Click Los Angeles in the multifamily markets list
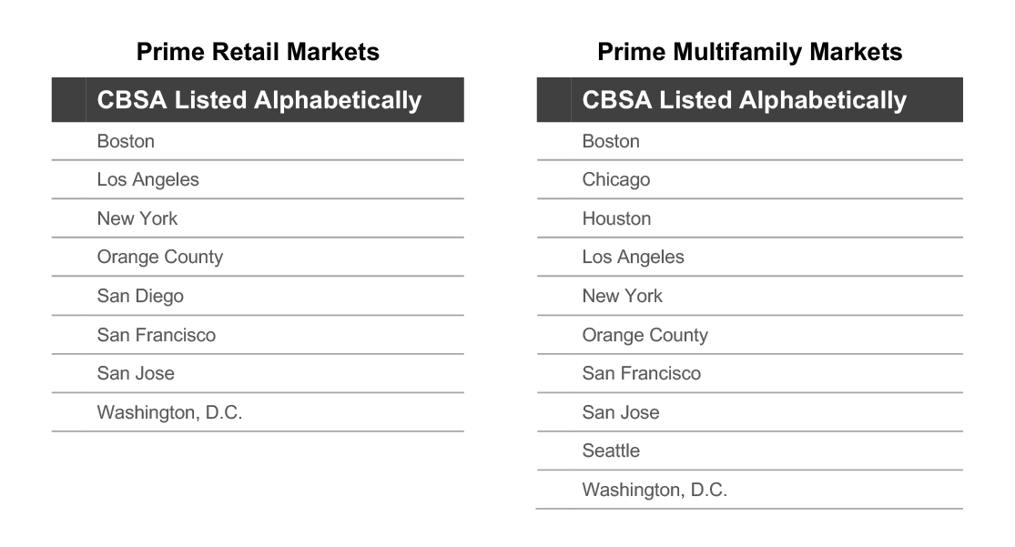Screen dimensions: 1015x547 point(633,257)
